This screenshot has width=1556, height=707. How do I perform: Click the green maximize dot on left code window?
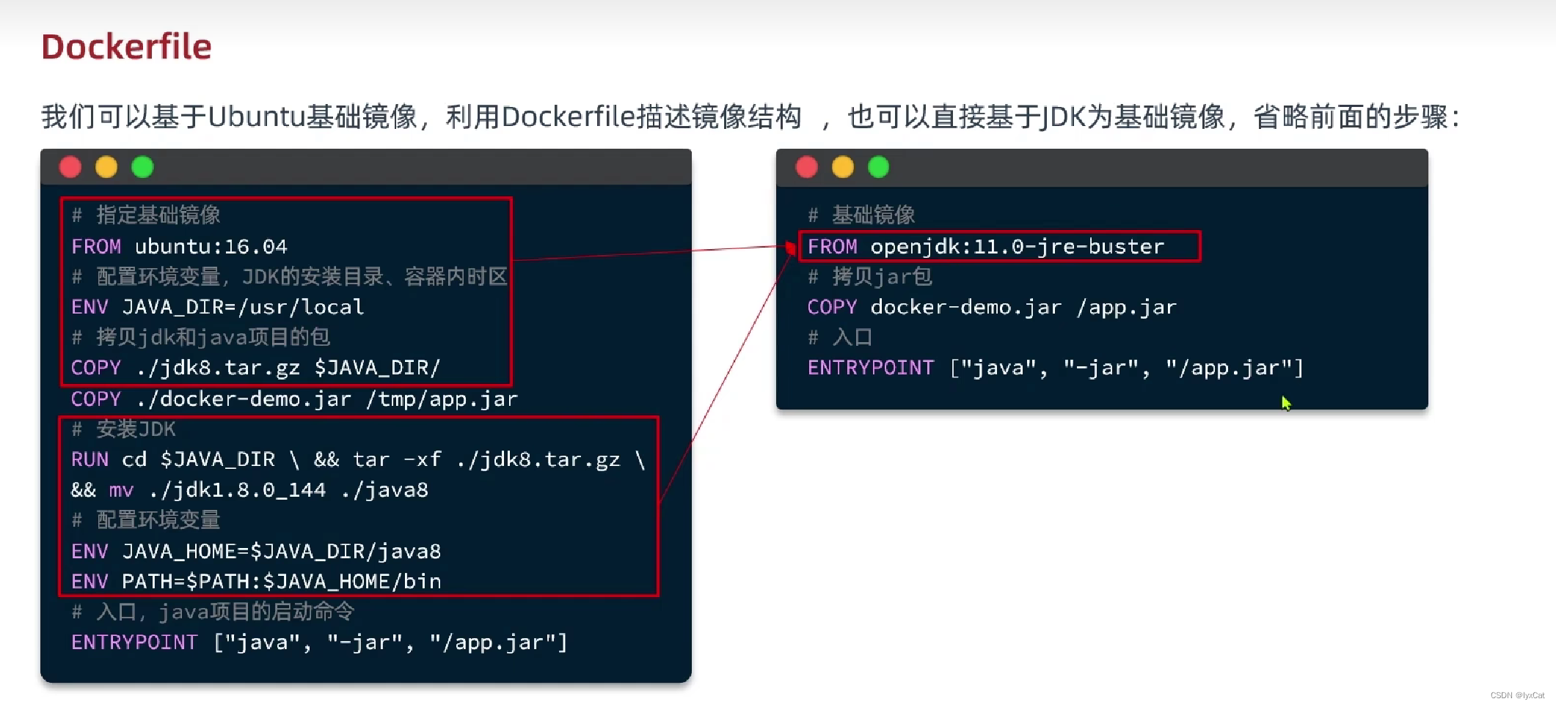142,167
